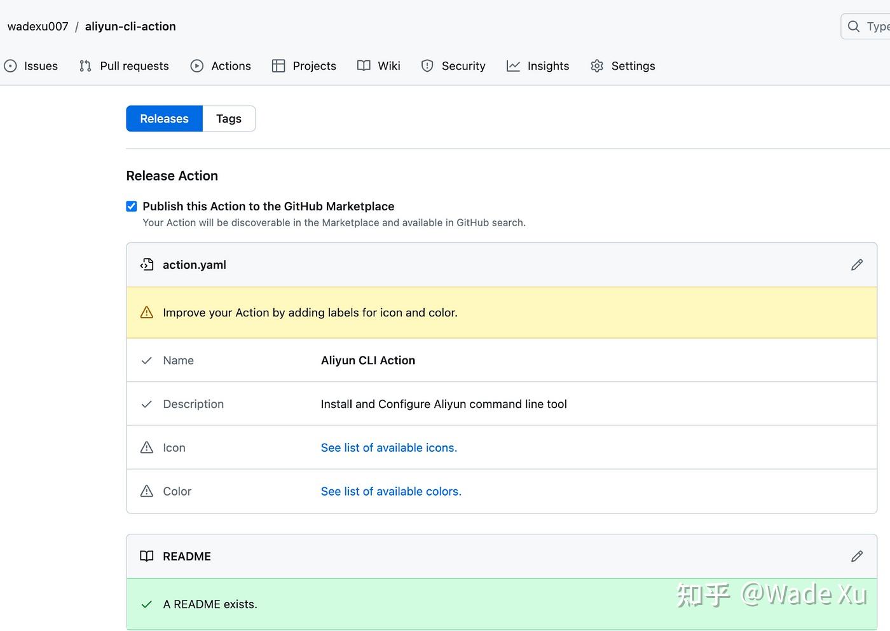Open the list of available icons
This screenshot has width=890, height=631.
[x=388, y=447]
